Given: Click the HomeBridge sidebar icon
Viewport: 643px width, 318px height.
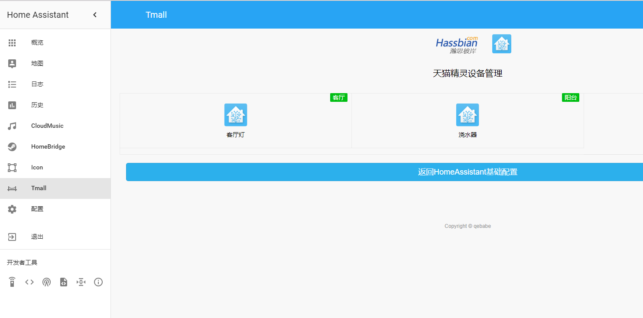Looking at the screenshot, I should click(12, 146).
